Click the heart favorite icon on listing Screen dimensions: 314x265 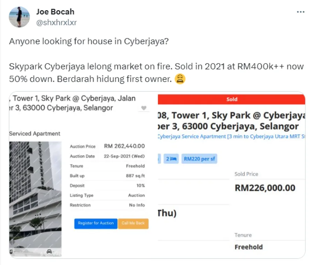144,108
